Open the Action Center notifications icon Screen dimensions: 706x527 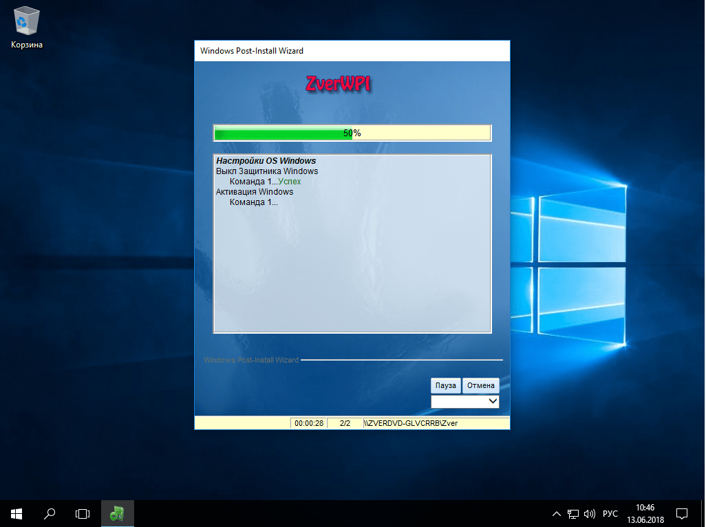[682, 513]
